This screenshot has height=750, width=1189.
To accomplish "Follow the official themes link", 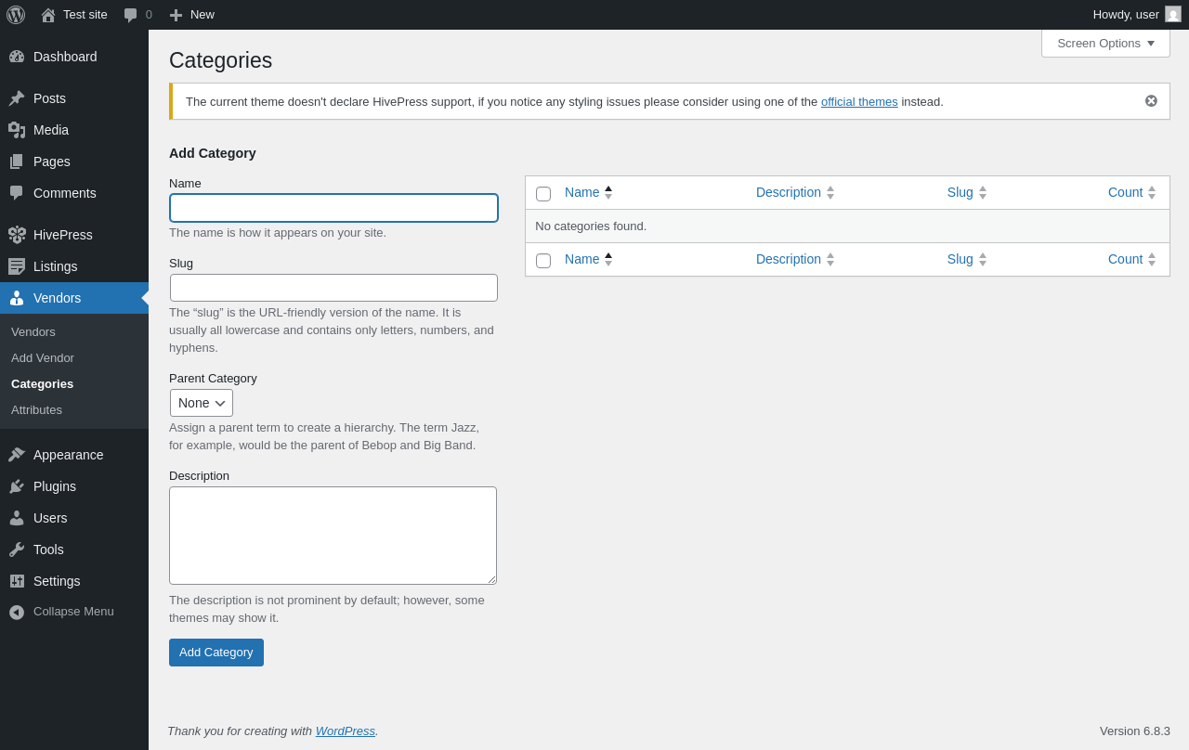I will coord(859,102).
